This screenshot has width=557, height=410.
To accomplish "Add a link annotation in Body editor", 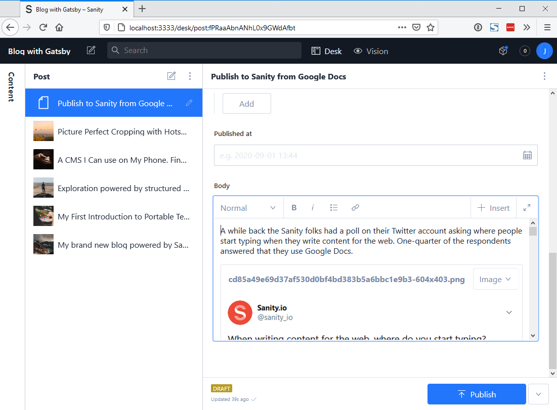I will pyautogui.click(x=355, y=208).
